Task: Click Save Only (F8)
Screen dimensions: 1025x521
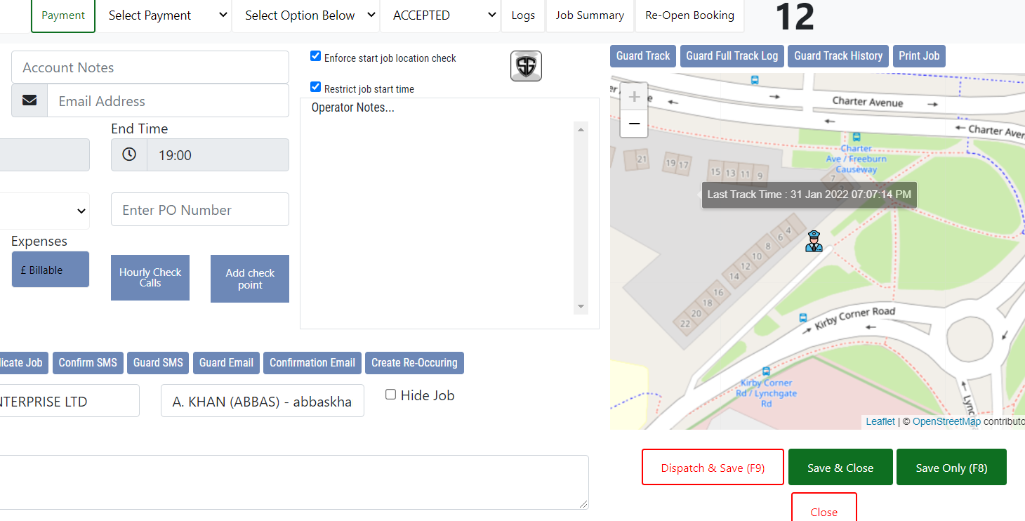Action: click(x=951, y=467)
